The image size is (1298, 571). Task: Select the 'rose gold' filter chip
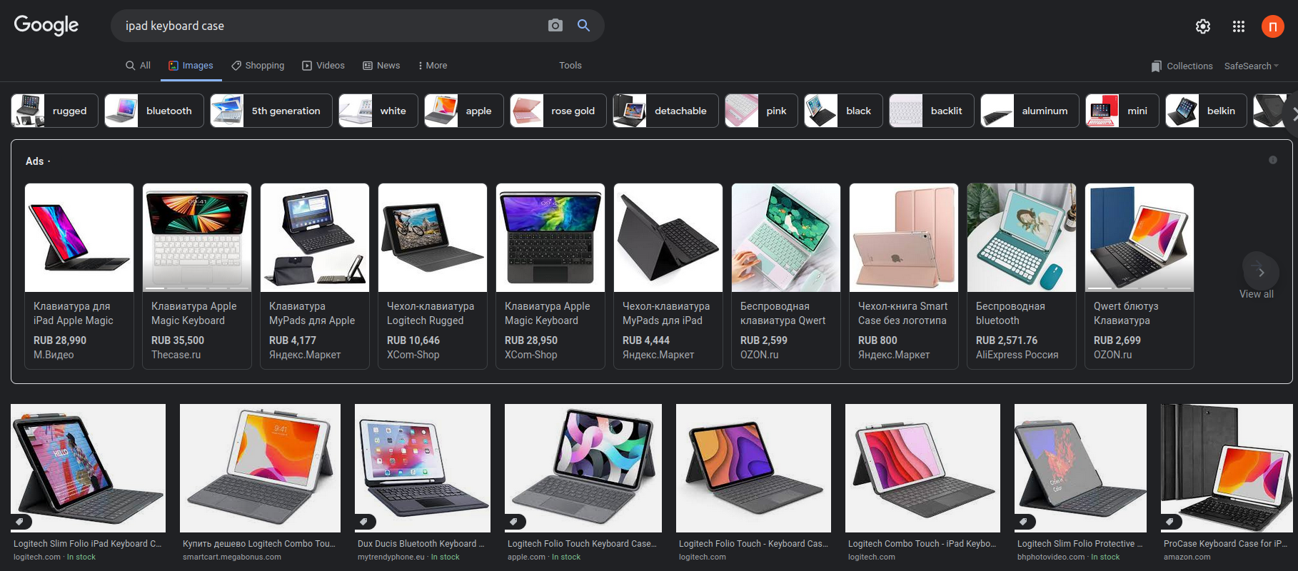tap(558, 111)
